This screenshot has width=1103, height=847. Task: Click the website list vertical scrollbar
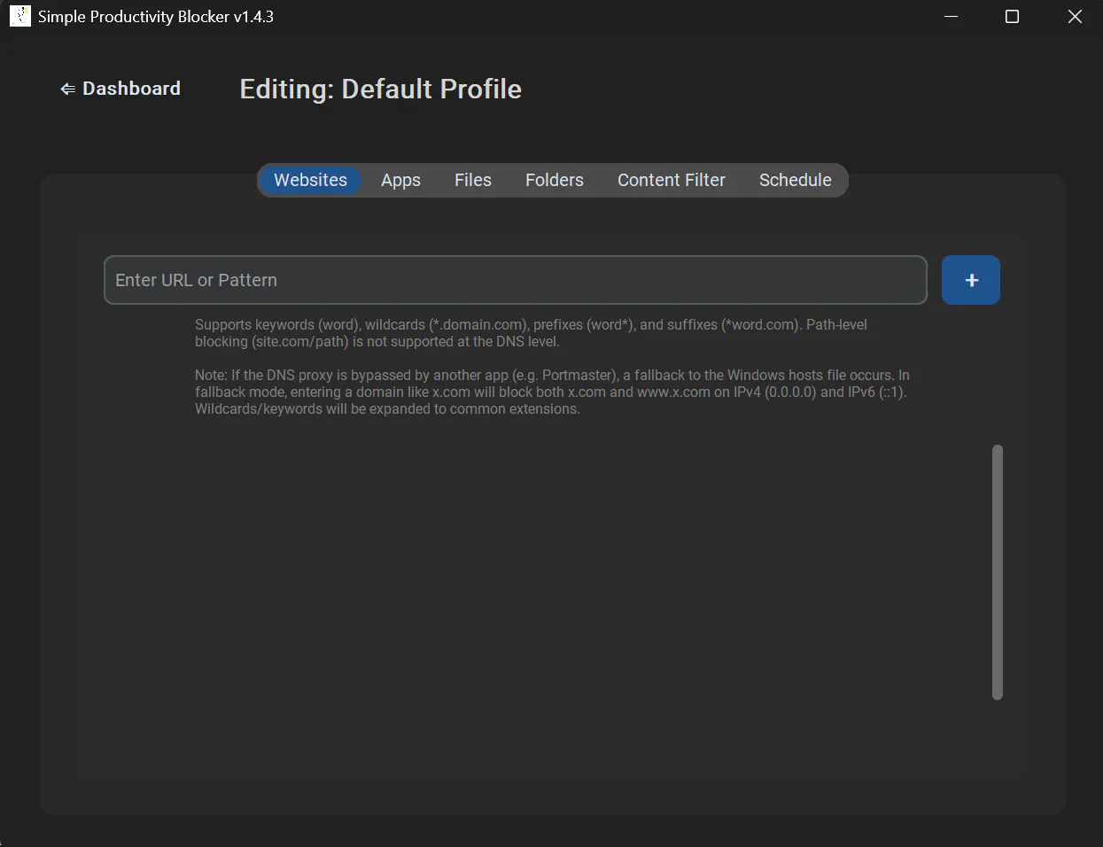998,572
